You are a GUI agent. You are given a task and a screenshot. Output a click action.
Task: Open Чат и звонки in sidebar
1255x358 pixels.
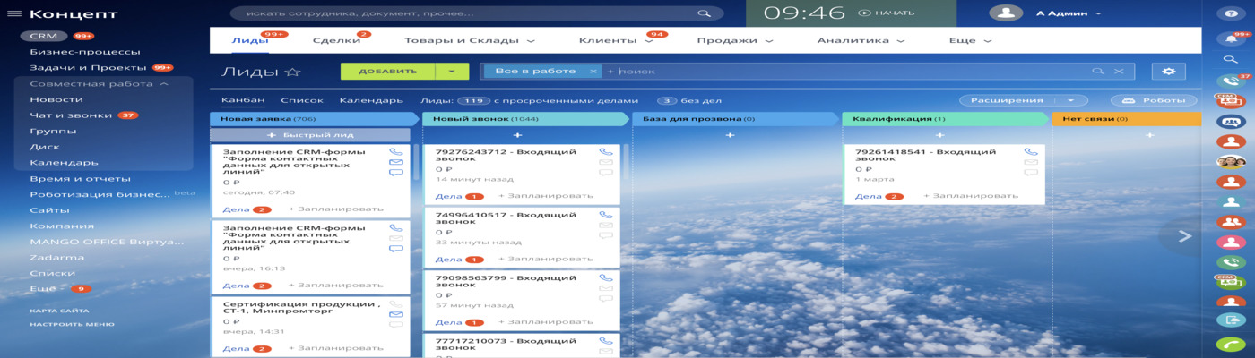(x=71, y=115)
